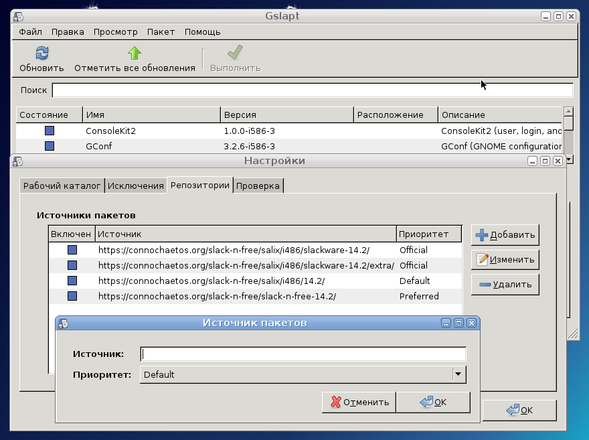Click the package list vertical scrollbar
Screen dimensions: 589x440
coord(569,135)
